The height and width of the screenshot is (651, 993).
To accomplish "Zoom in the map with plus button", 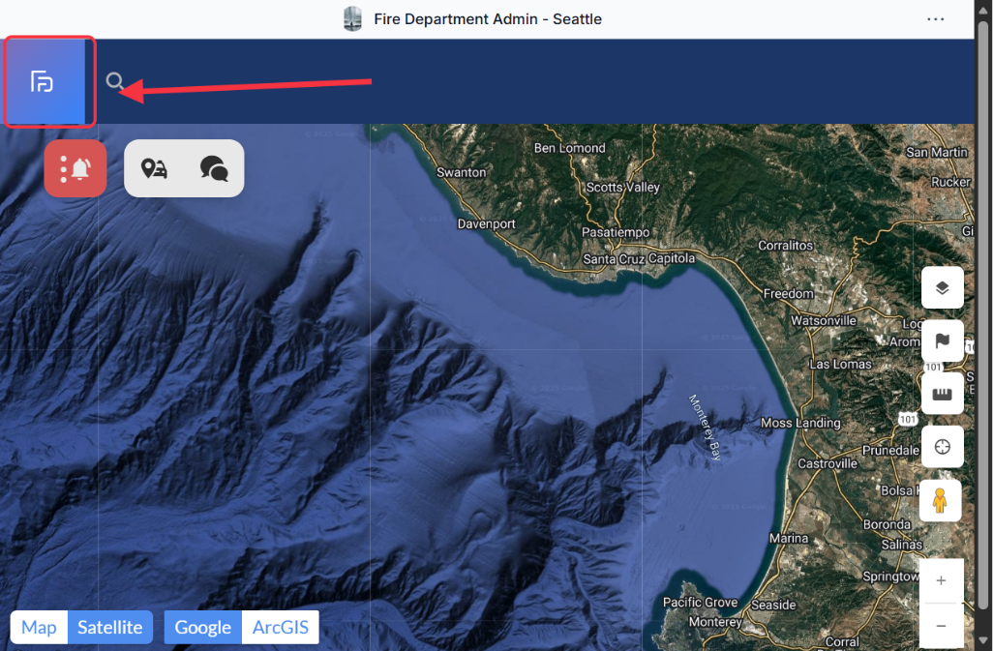I will pyautogui.click(x=942, y=581).
